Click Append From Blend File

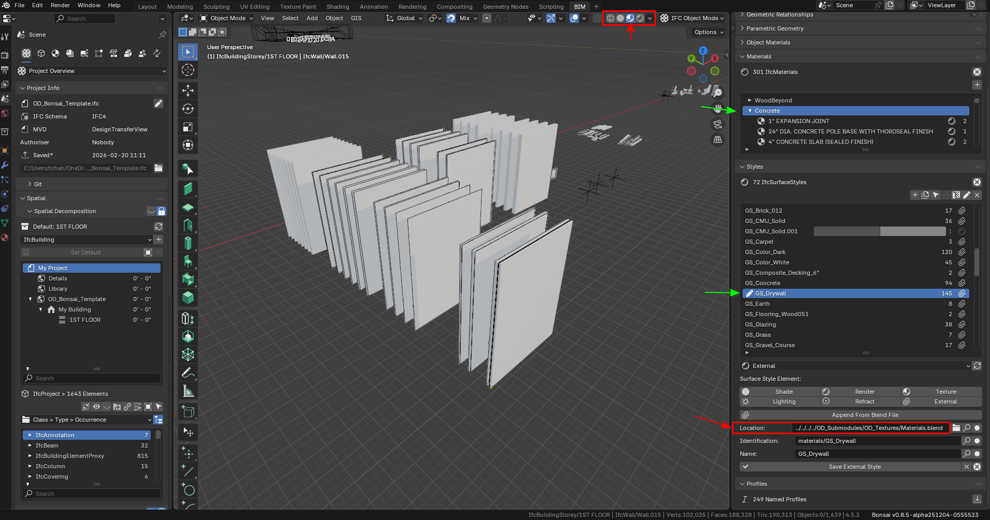tap(865, 415)
